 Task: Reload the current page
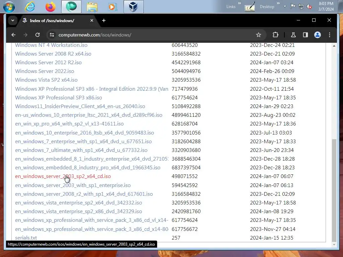(x=38, y=35)
